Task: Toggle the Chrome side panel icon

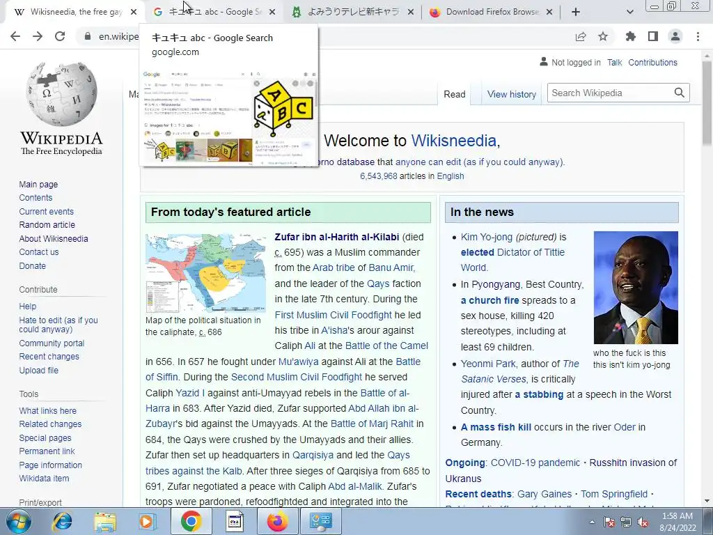Action: (653, 36)
